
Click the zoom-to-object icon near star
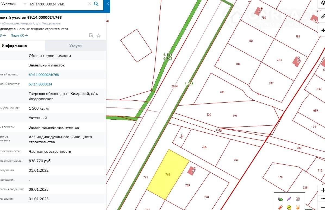point(91,36)
